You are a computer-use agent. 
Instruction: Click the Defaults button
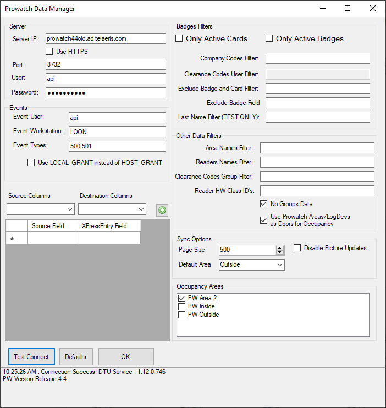(76, 357)
